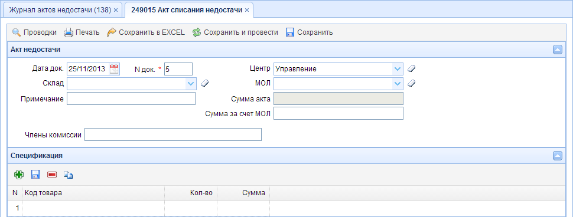Click the Код товара column header
The image size is (573, 217).
(x=93, y=193)
